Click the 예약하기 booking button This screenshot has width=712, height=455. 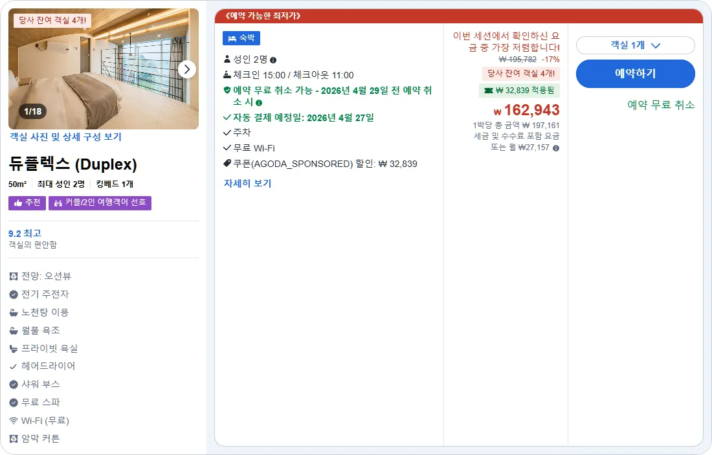[x=635, y=74]
